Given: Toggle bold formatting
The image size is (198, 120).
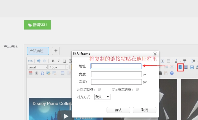Looking at the screenshot, I should [53, 61].
